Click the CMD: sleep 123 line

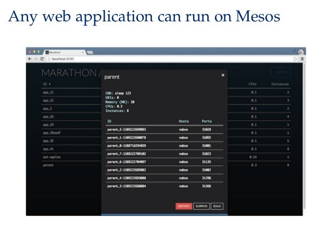click(x=118, y=93)
